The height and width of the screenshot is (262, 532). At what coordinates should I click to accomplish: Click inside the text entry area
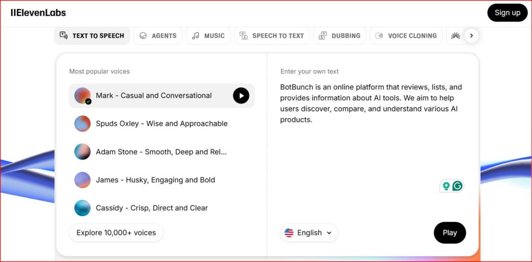[371, 151]
